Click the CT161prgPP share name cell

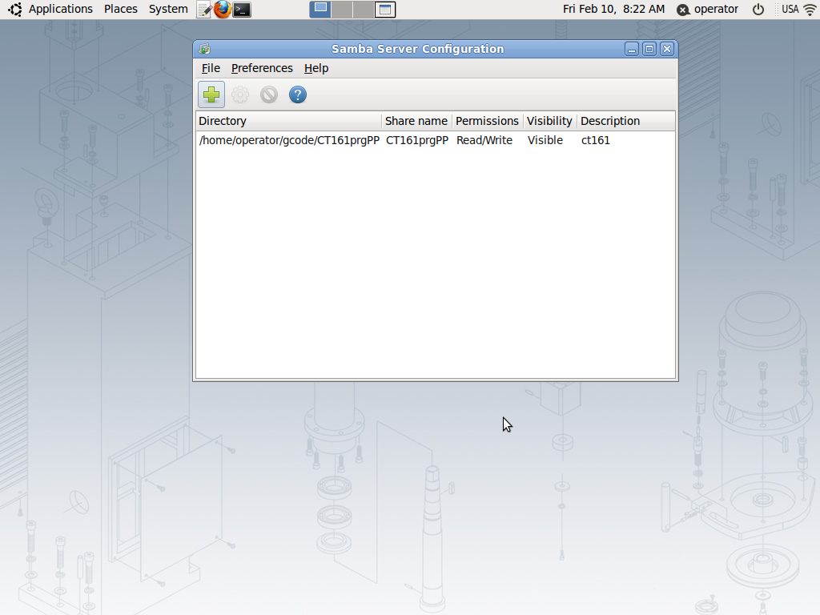click(x=416, y=140)
